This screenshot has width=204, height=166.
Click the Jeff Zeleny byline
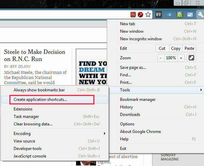(x=17, y=66)
